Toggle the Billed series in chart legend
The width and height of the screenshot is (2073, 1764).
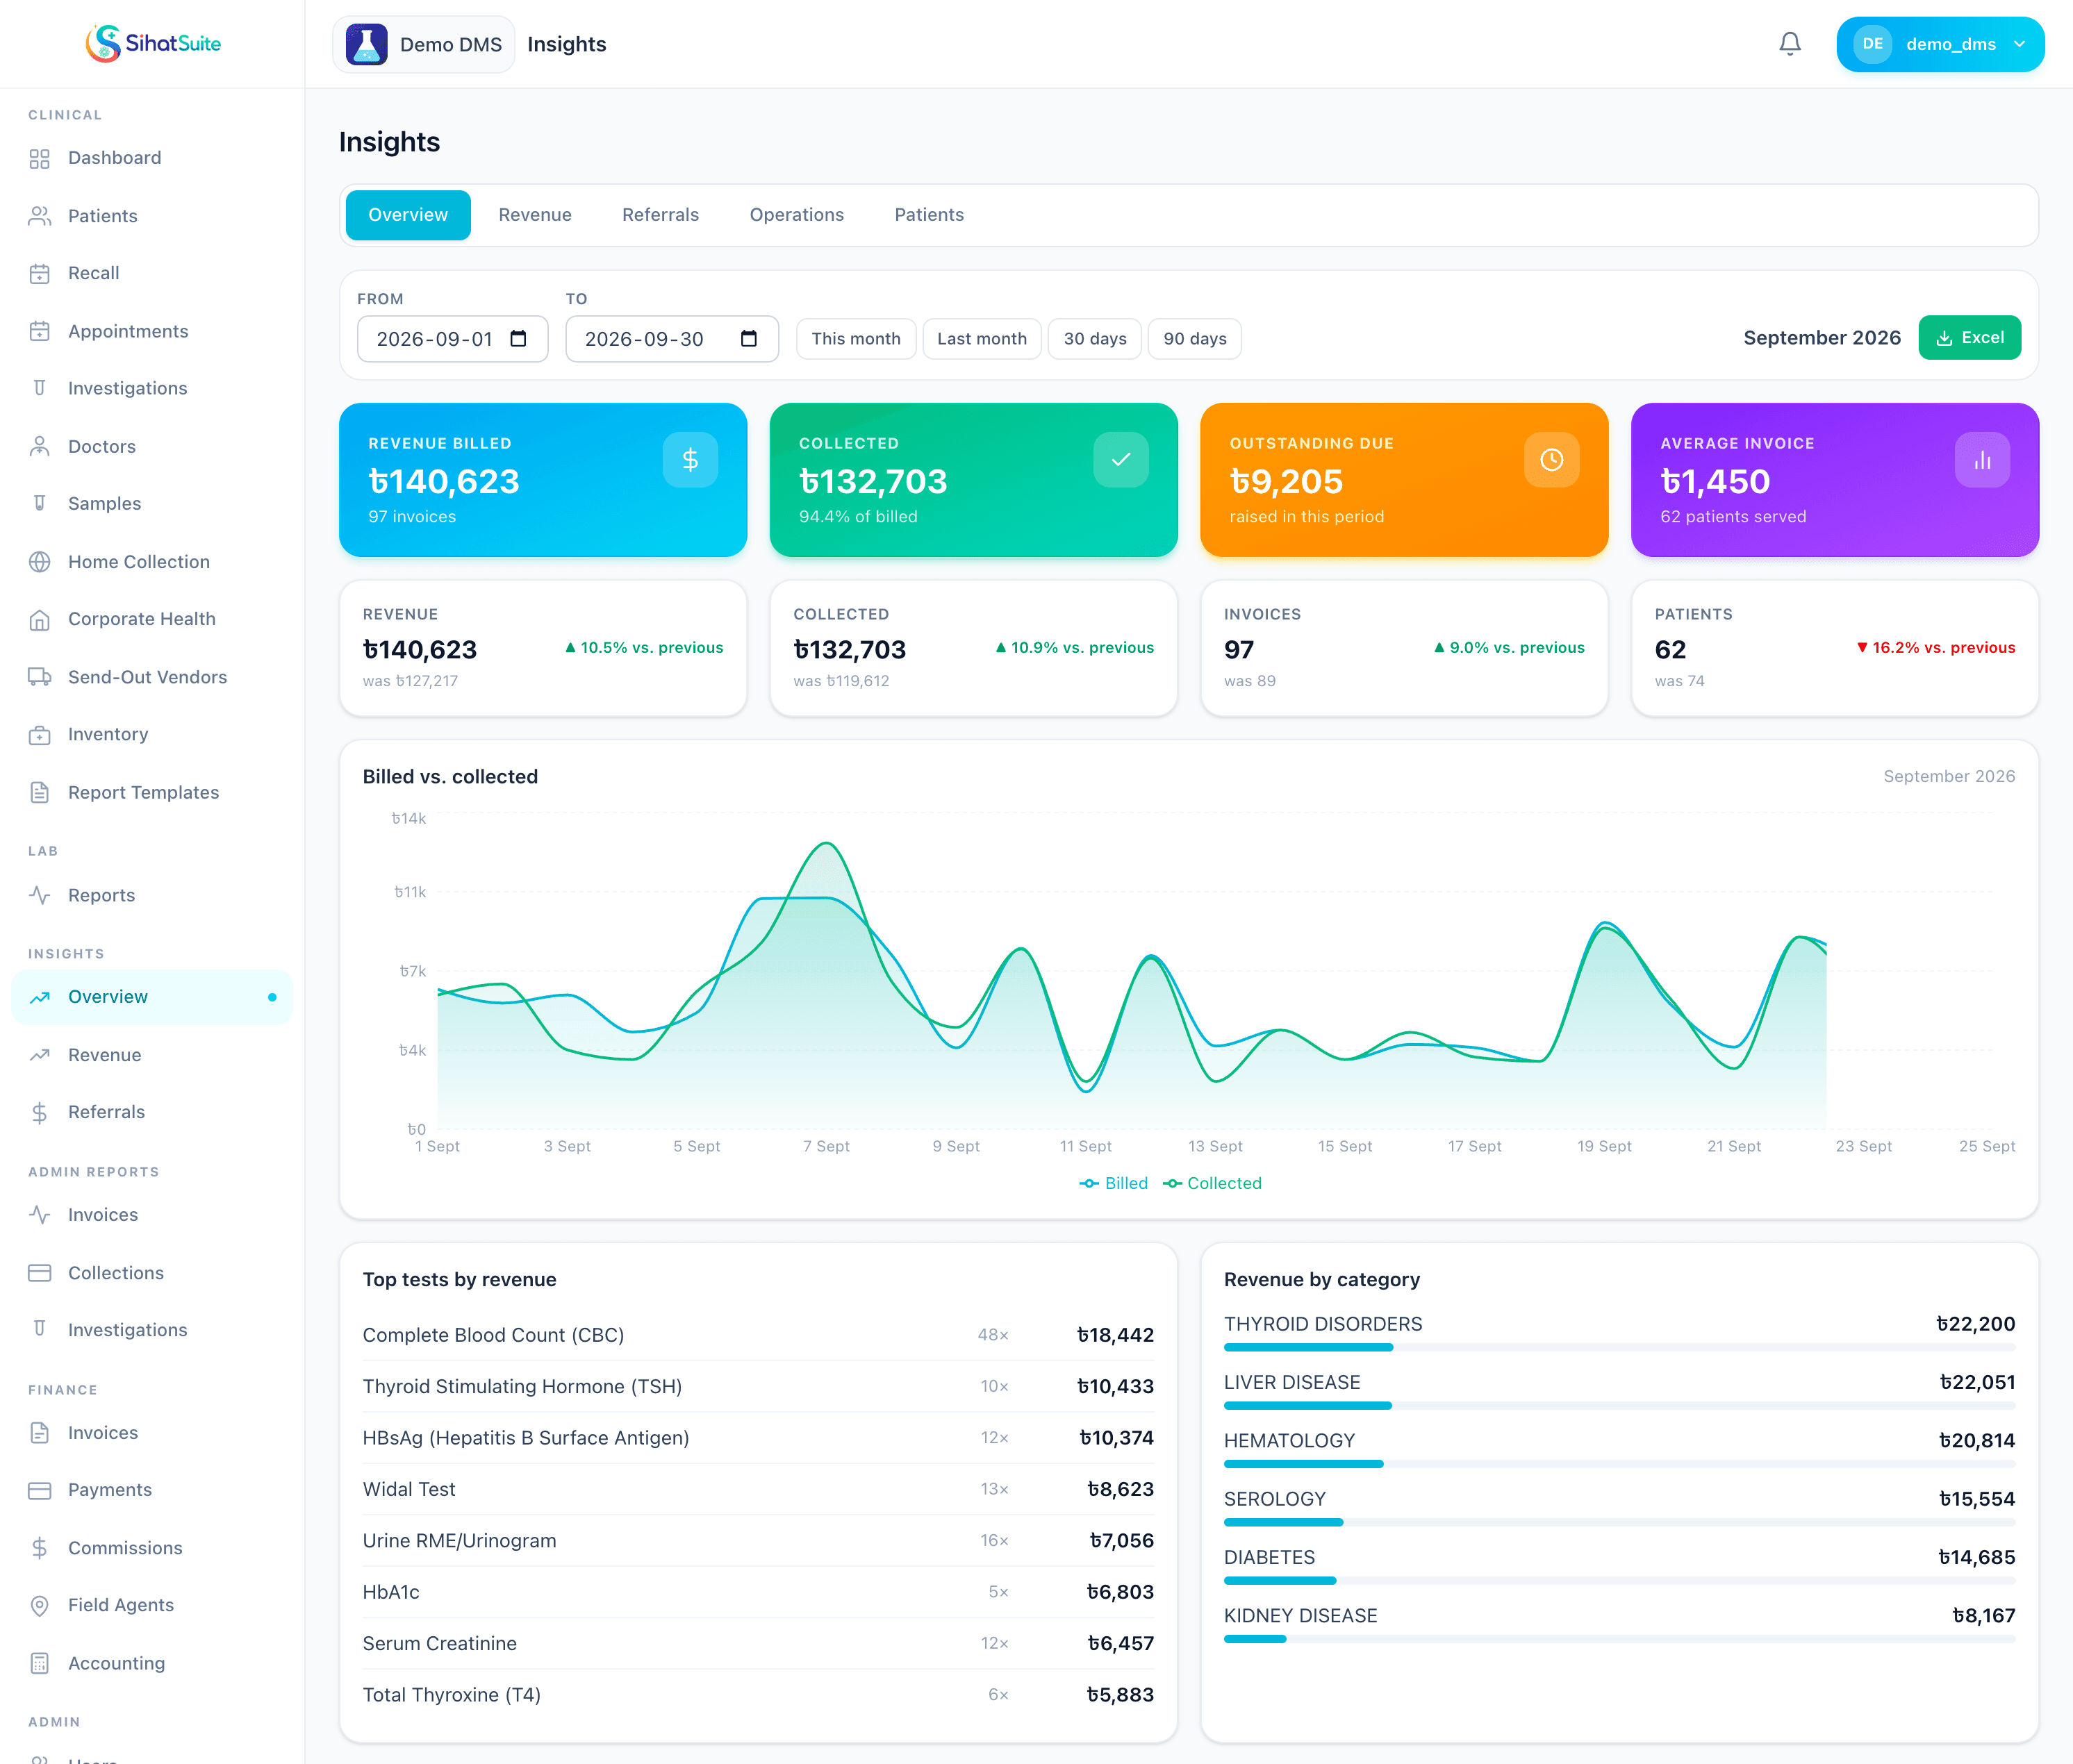pyautogui.click(x=1114, y=1183)
